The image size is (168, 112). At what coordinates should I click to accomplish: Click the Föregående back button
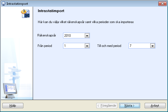click(107, 106)
